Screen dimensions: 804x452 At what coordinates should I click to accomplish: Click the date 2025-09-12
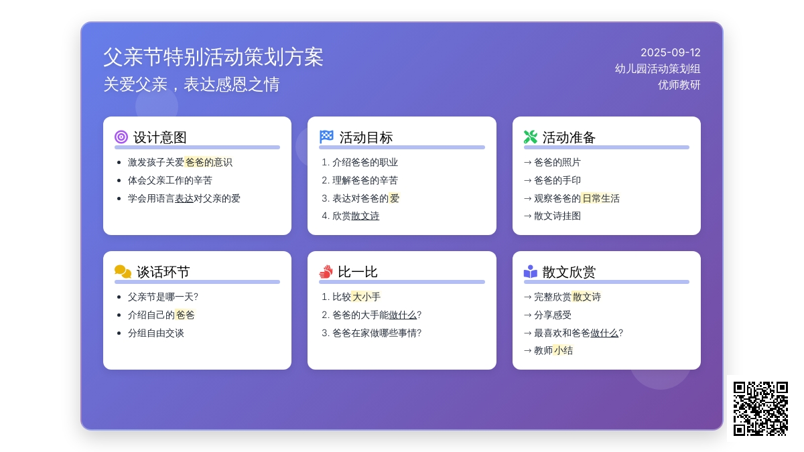pyautogui.click(x=671, y=52)
